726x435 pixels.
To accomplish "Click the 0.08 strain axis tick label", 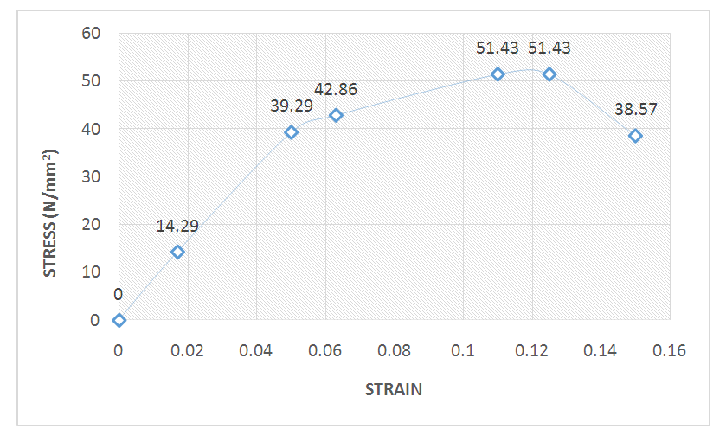I will click(395, 350).
